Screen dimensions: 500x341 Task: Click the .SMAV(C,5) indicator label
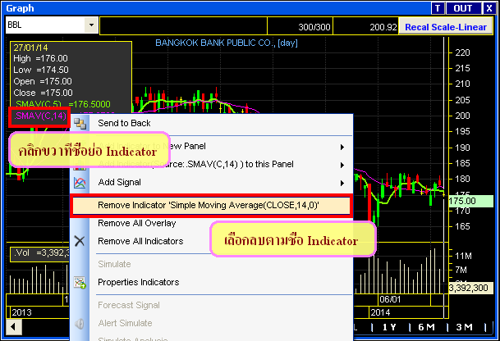coord(39,104)
